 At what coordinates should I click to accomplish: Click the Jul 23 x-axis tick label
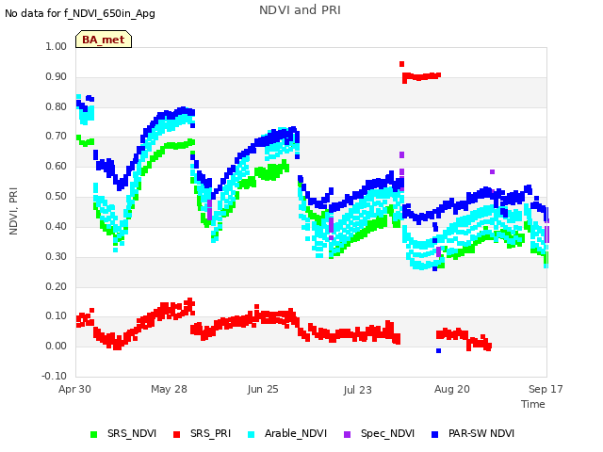tap(358, 390)
